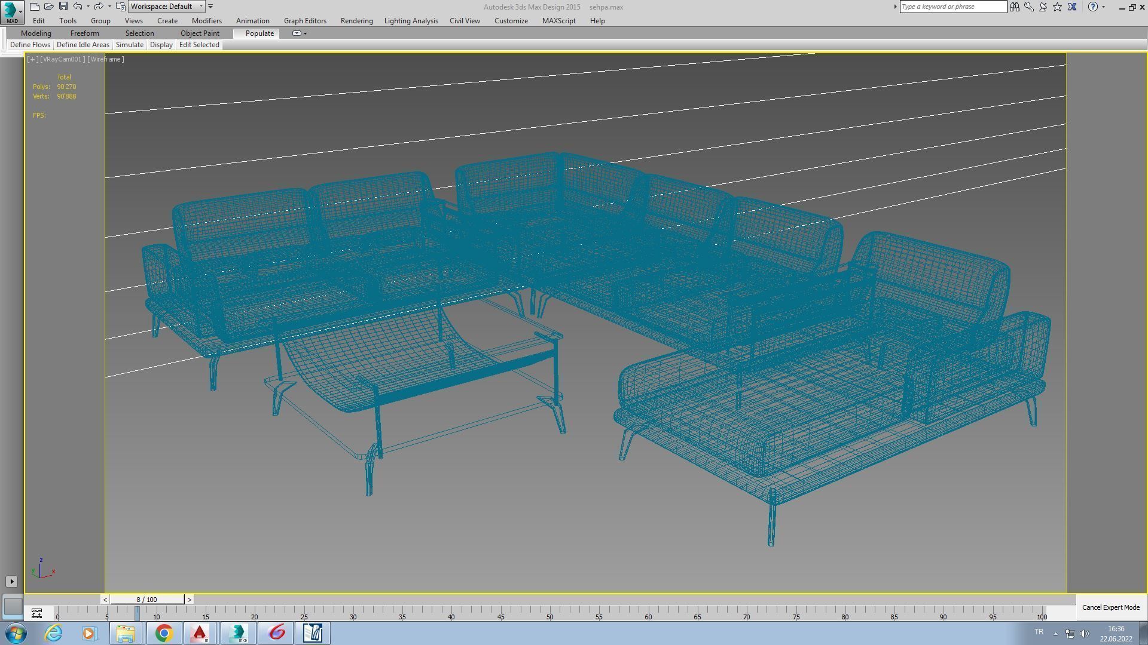Image resolution: width=1148 pixels, height=645 pixels.
Task: Expand Help menu dropdown arrow
Action: click(x=1103, y=7)
